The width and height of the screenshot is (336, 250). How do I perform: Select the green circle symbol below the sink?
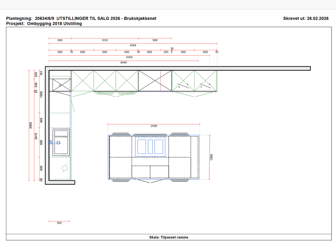[64, 168]
